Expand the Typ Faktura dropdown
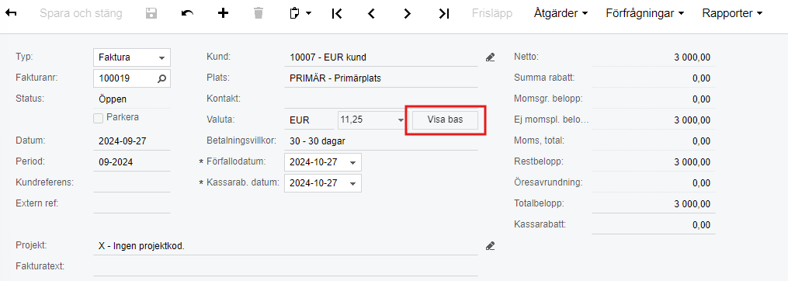This screenshot has height=281, width=788. click(x=161, y=57)
